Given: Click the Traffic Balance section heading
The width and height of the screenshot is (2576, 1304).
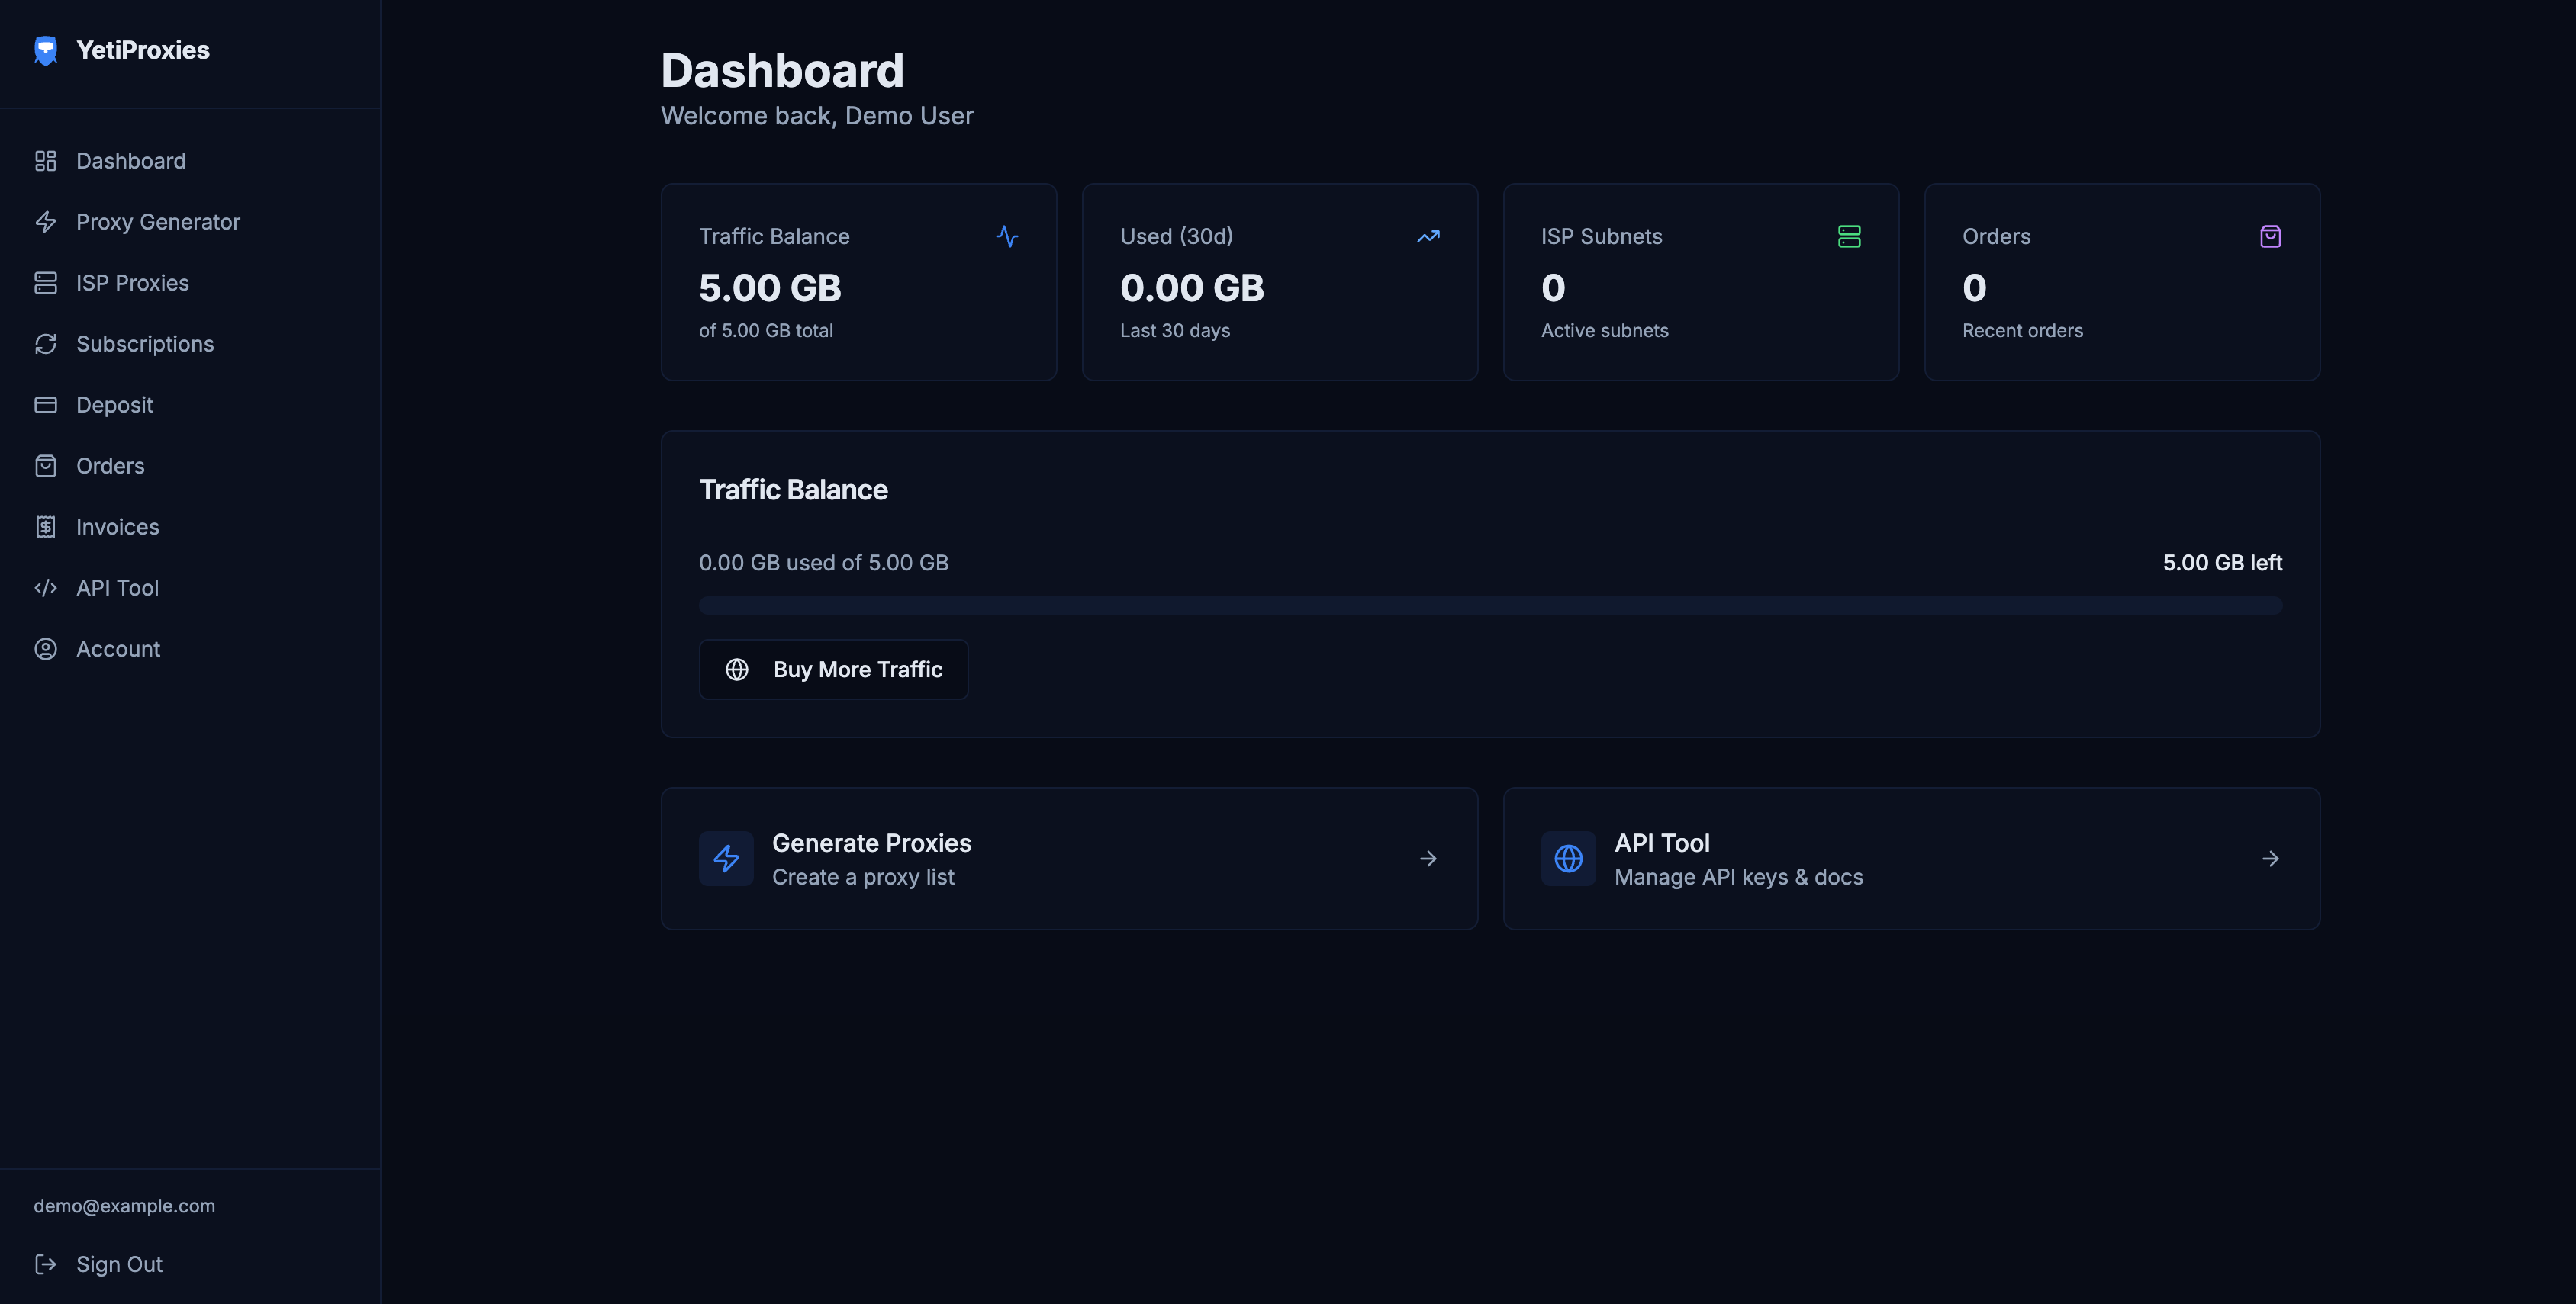Looking at the screenshot, I should [793, 490].
